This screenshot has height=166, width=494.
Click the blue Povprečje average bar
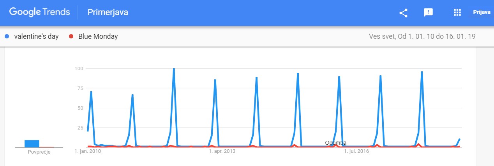pyautogui.click(x=32, y=144)
